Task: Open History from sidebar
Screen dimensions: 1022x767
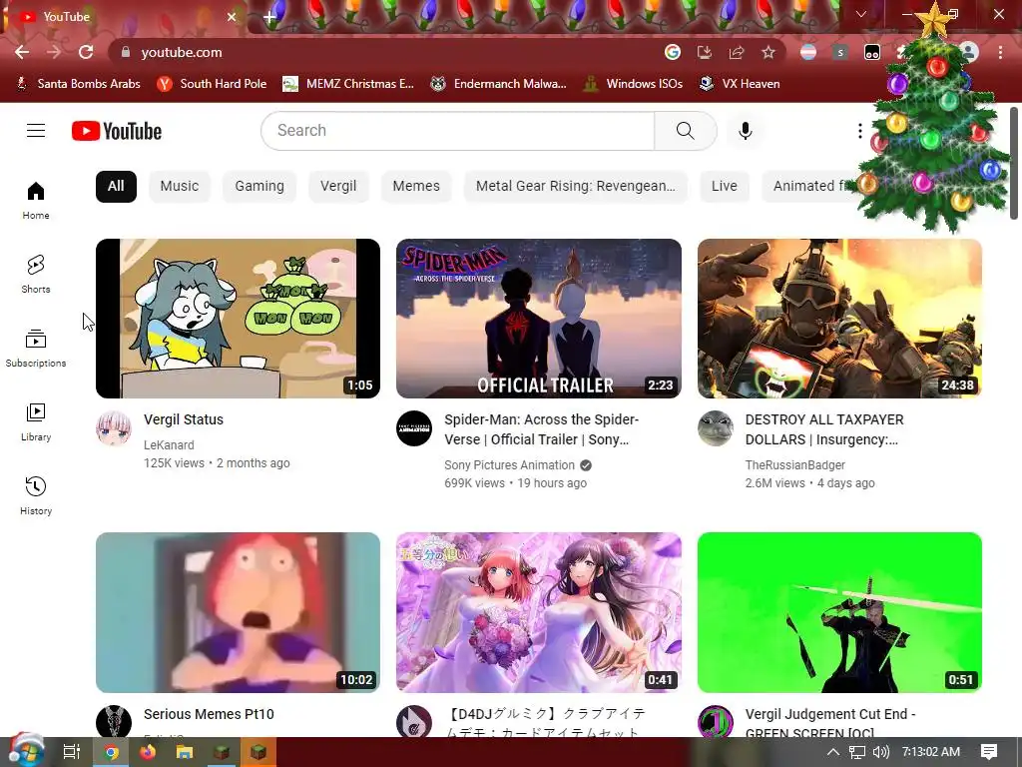Action: [36, 495]
